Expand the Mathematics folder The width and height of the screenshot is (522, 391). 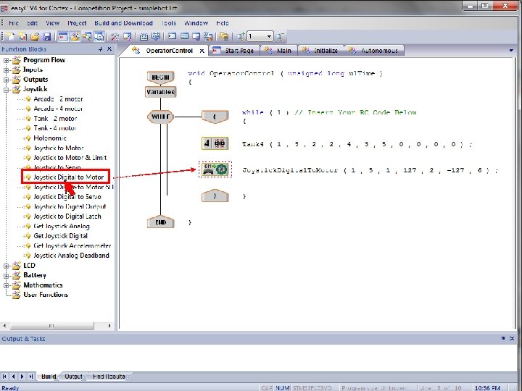[x=6, y=285]
